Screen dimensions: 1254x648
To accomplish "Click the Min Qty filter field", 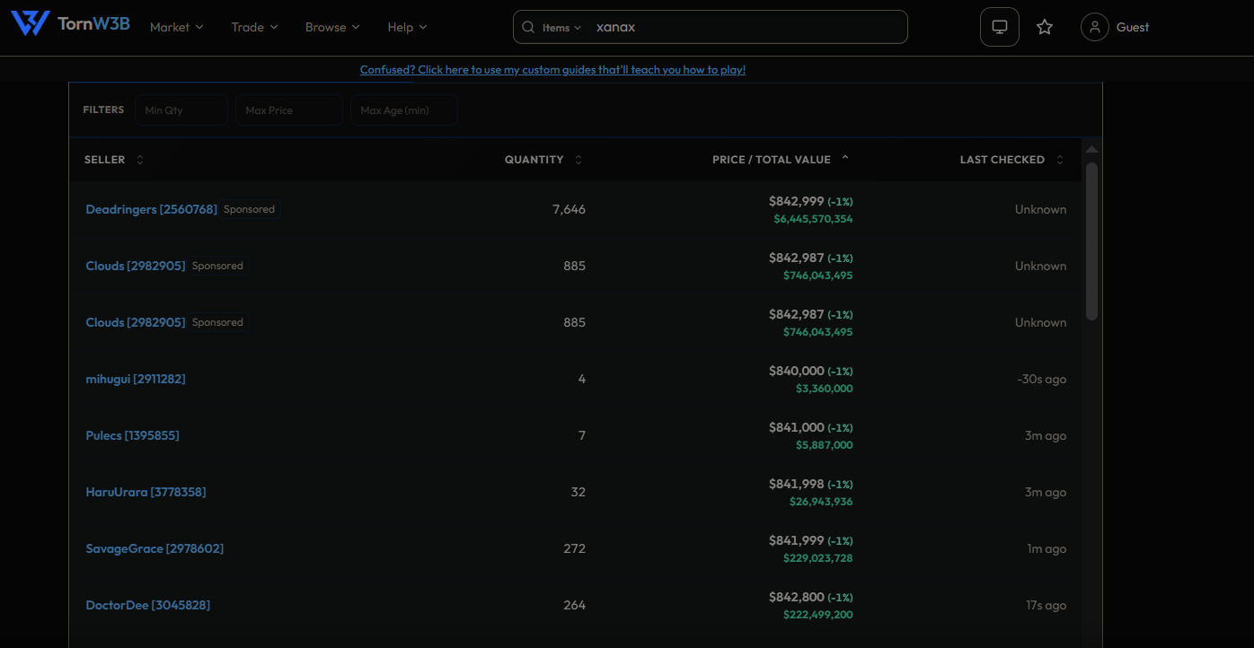I will [x=181, y=110].
